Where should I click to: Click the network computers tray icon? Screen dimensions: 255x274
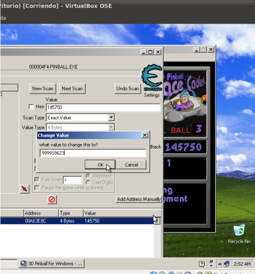(226, 264)
